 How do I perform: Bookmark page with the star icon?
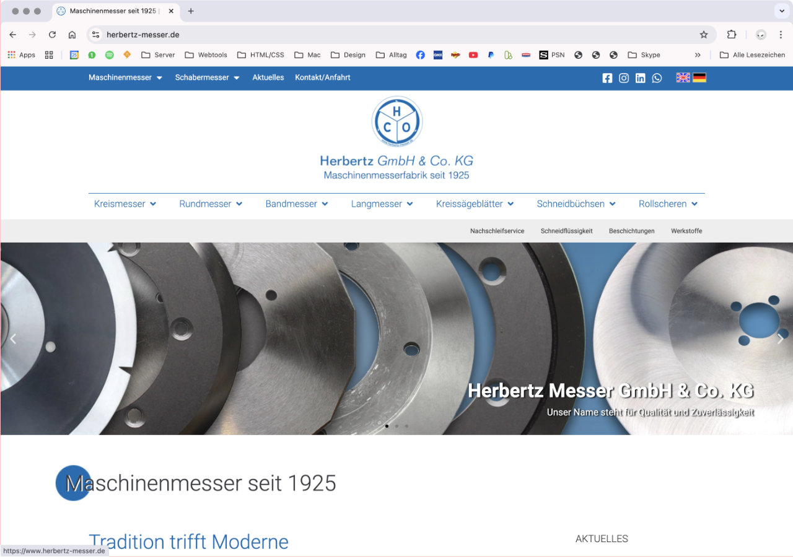click(704, 35)
